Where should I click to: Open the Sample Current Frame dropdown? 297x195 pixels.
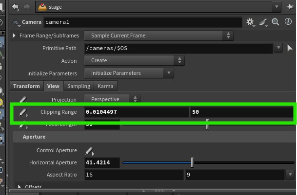[x=159, y=35]
